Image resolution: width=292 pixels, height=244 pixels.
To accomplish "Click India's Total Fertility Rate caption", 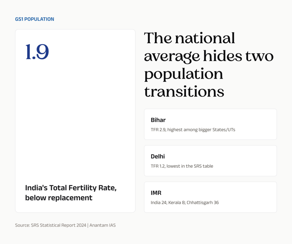I will (71, 188).
